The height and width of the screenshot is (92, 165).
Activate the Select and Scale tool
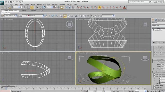[44, 7]
